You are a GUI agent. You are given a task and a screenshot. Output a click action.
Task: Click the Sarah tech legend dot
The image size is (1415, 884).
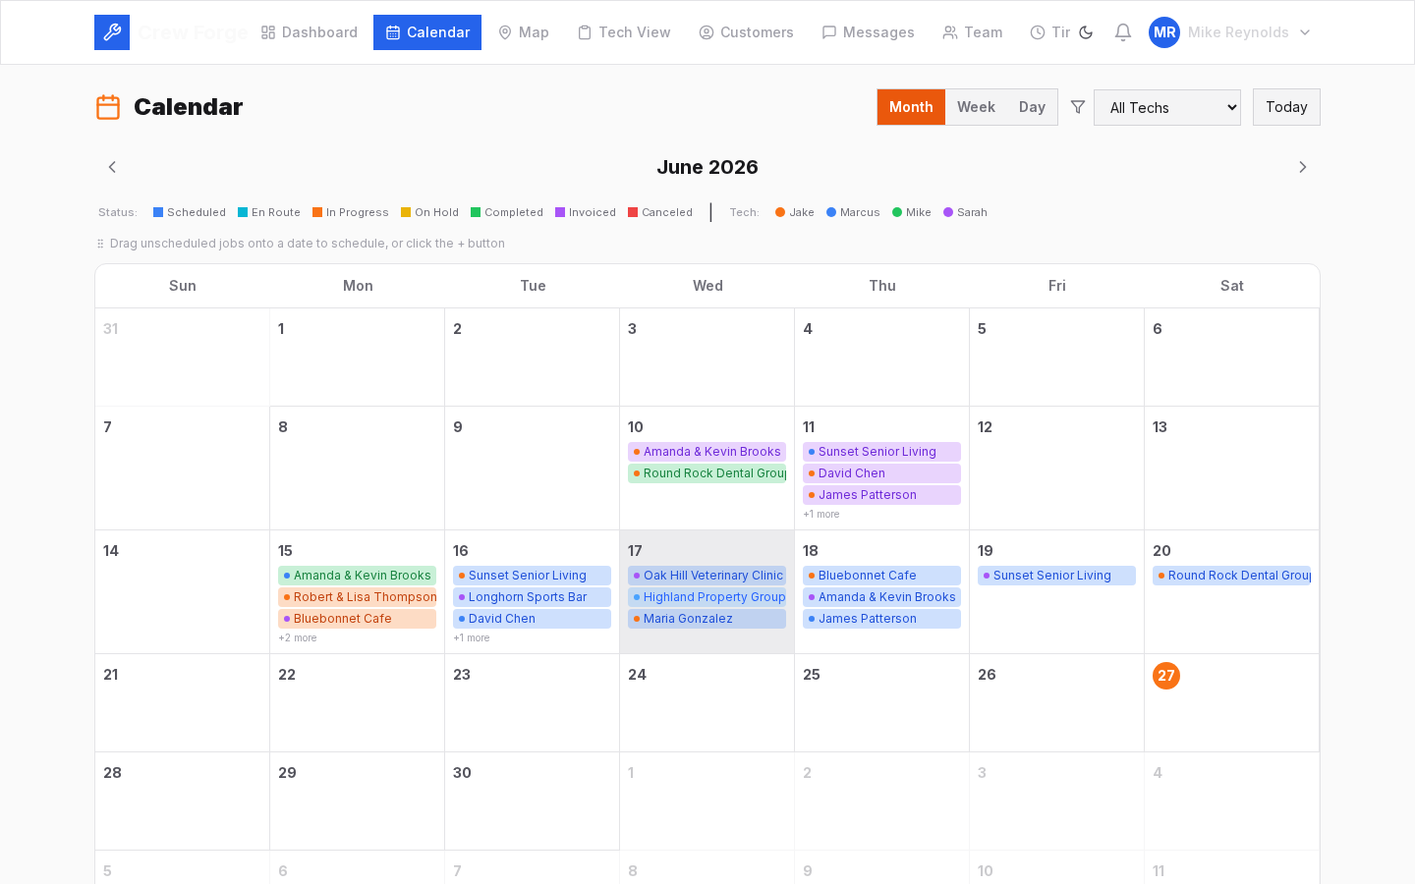click(948, 212)
